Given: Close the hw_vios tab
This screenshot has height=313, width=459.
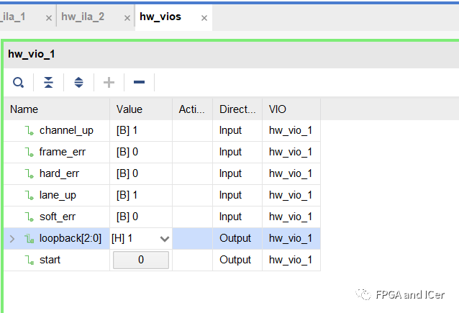Looking at the screenshot, I should 204,18.
